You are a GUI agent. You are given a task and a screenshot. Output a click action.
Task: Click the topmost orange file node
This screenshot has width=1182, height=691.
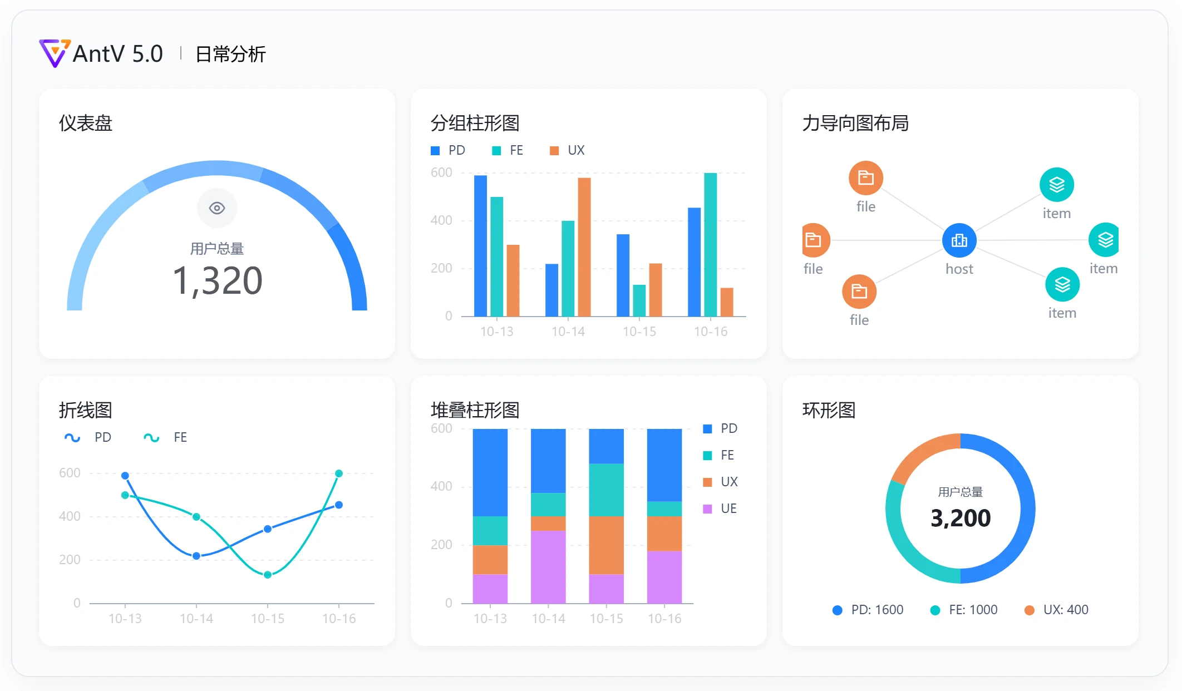[x=865, y=178]
